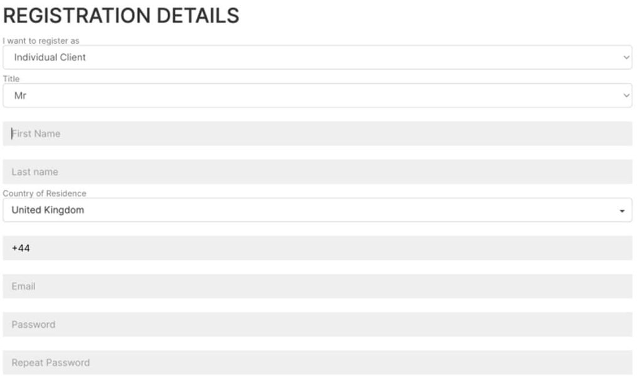This screenshot has height=383, width=642.
Task: Click the chevron arrow on the Title dropdown
Action: 626,96
